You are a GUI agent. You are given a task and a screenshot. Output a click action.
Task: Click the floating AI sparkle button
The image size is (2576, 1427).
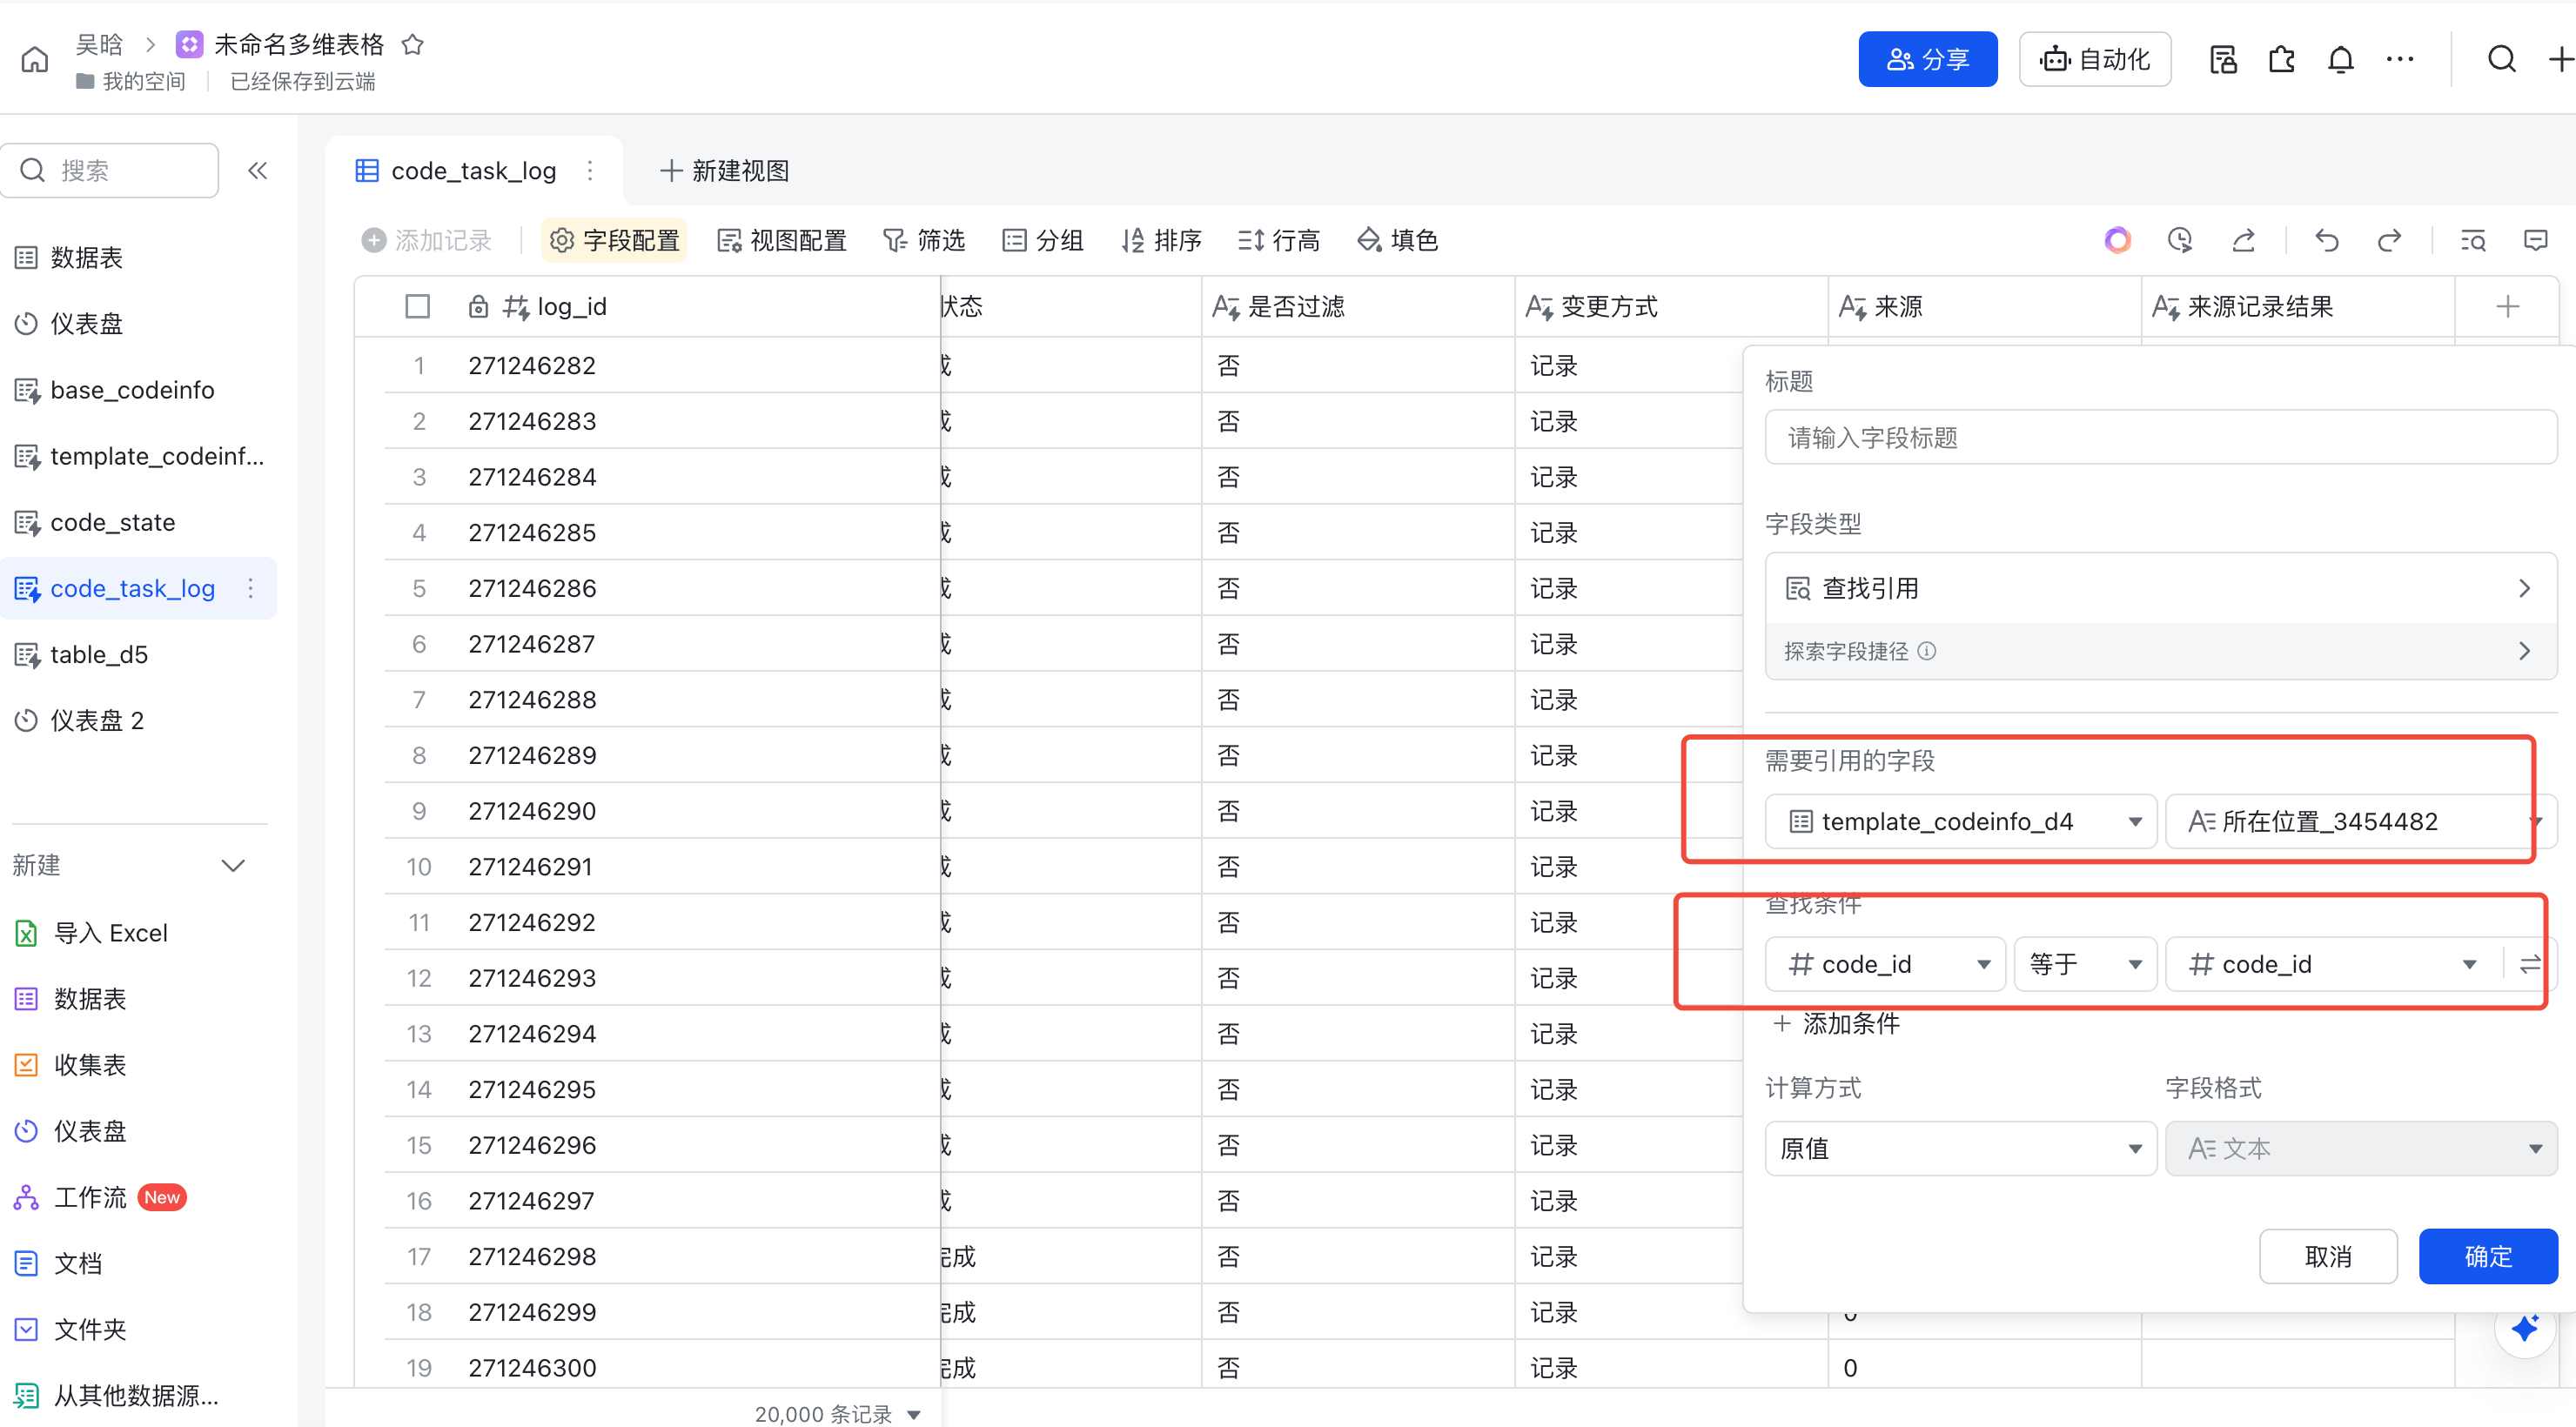click(x=2525, y=1328)
